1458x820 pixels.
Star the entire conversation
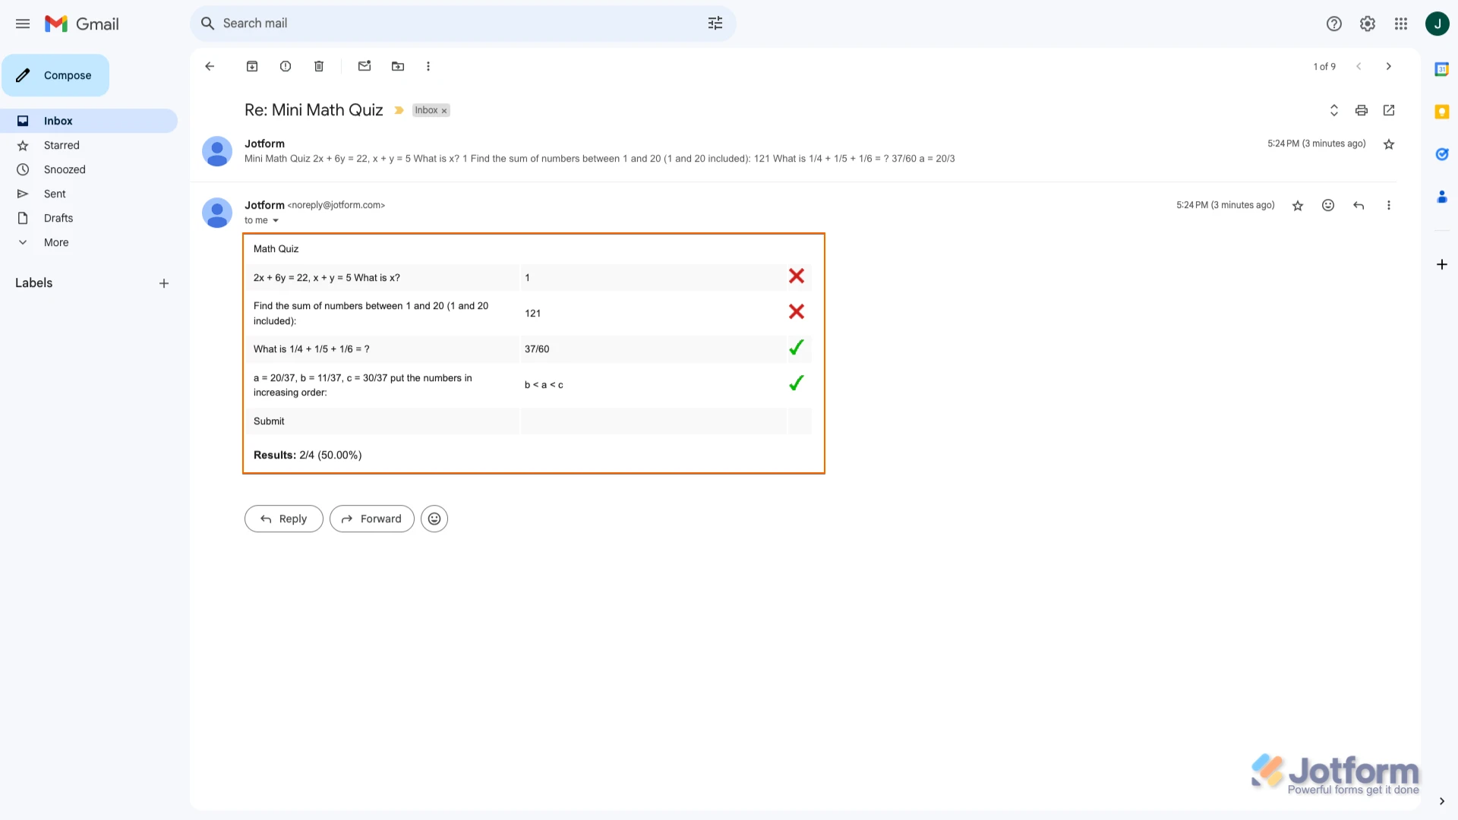point(1389,143)
